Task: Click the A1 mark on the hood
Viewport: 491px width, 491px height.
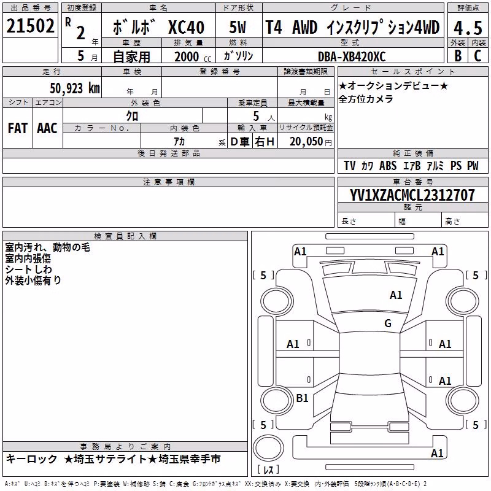Action: [396, 295]
